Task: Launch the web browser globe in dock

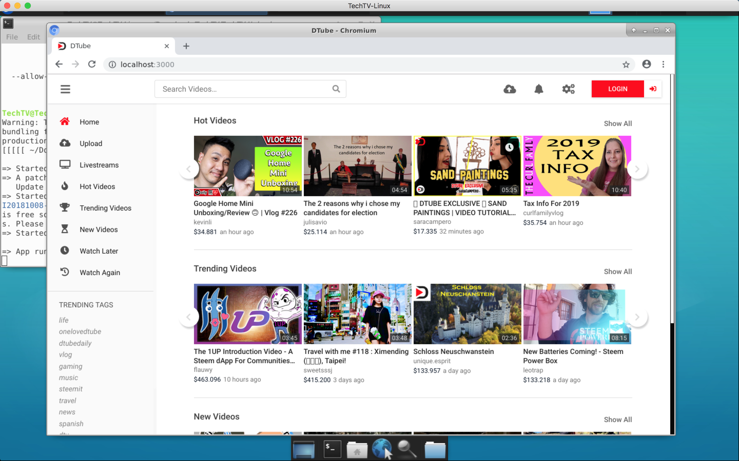Action: pyautogui.click(x=382, y=448)
